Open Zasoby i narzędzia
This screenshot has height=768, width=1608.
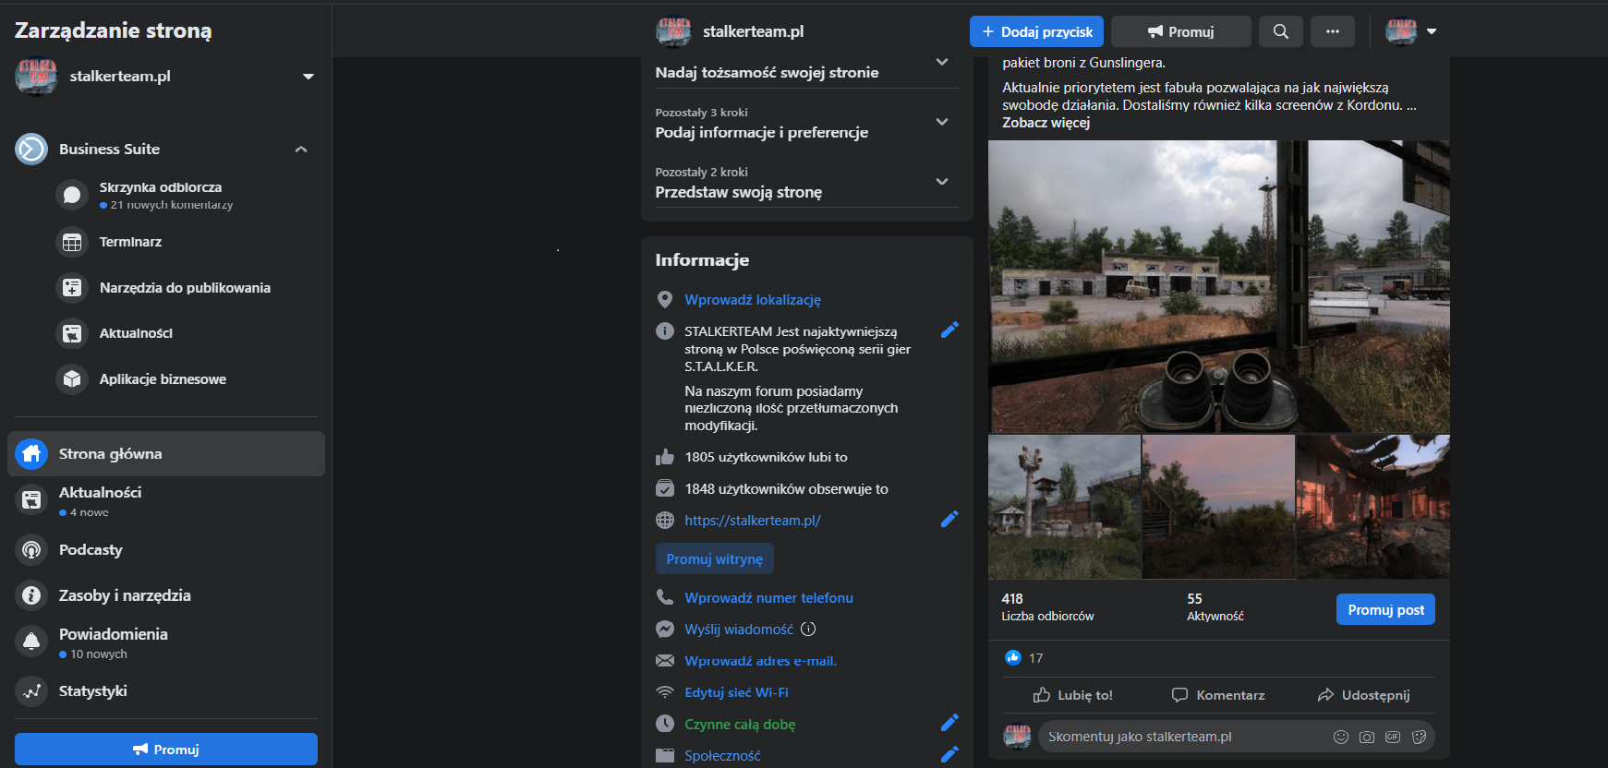125,595
